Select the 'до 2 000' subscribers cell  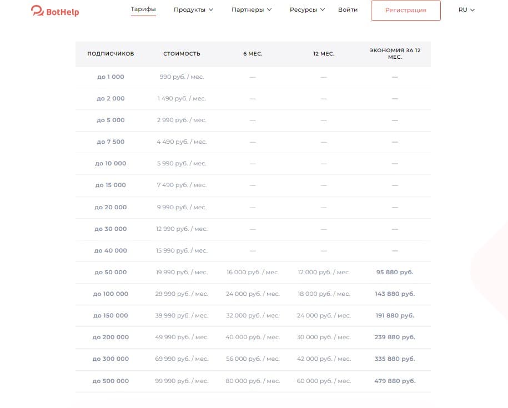coord(111,98)
